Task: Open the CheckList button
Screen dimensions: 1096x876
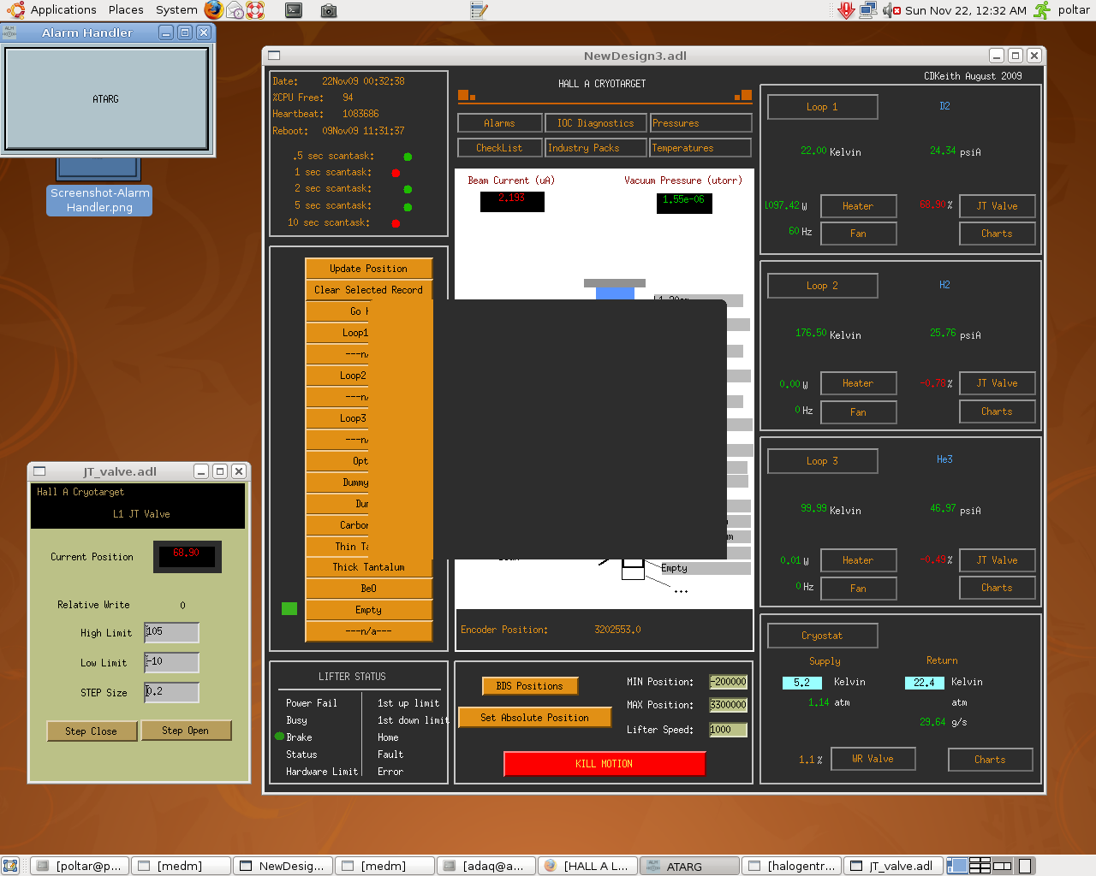Action: point(499,148)
